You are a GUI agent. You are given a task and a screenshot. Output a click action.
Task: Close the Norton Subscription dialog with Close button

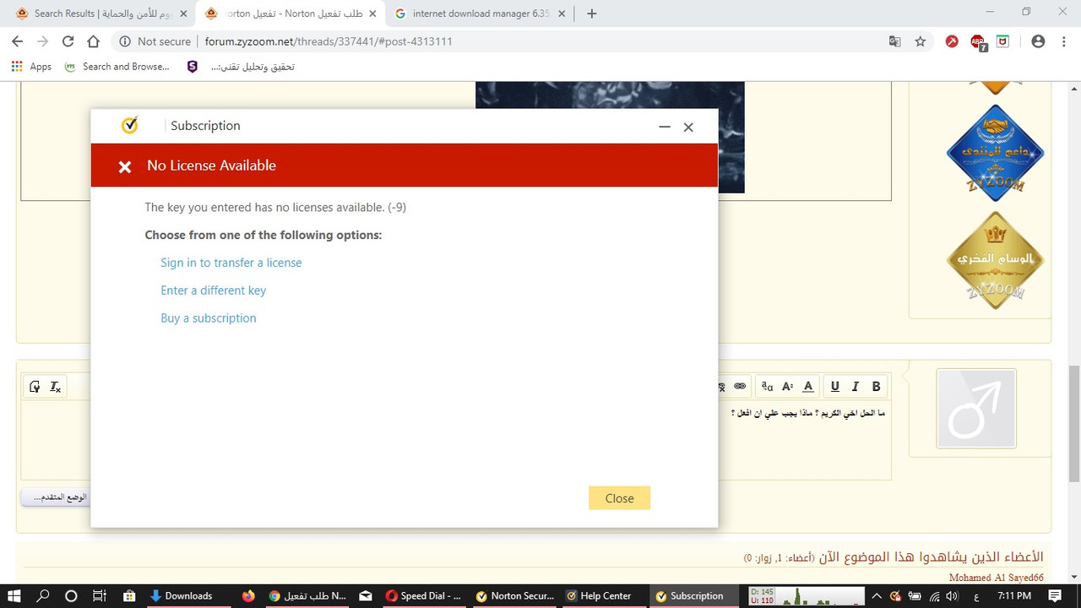pyautogui.click(x=619, y=498)
